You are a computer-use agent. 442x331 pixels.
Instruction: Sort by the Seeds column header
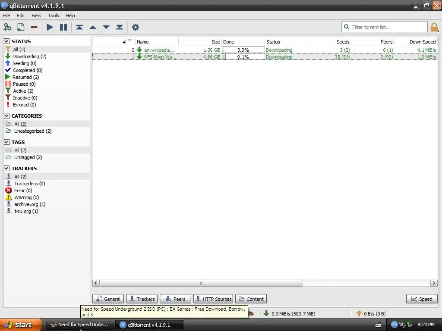point(329,42)
